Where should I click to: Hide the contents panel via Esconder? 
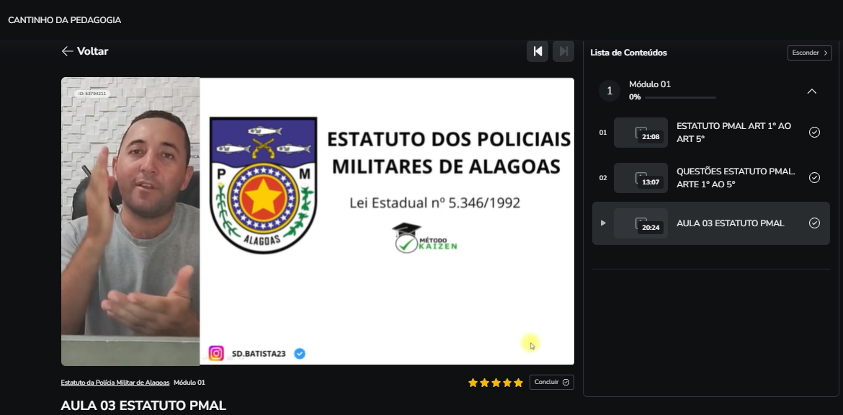pyautogui.click(x=809, y=52)
